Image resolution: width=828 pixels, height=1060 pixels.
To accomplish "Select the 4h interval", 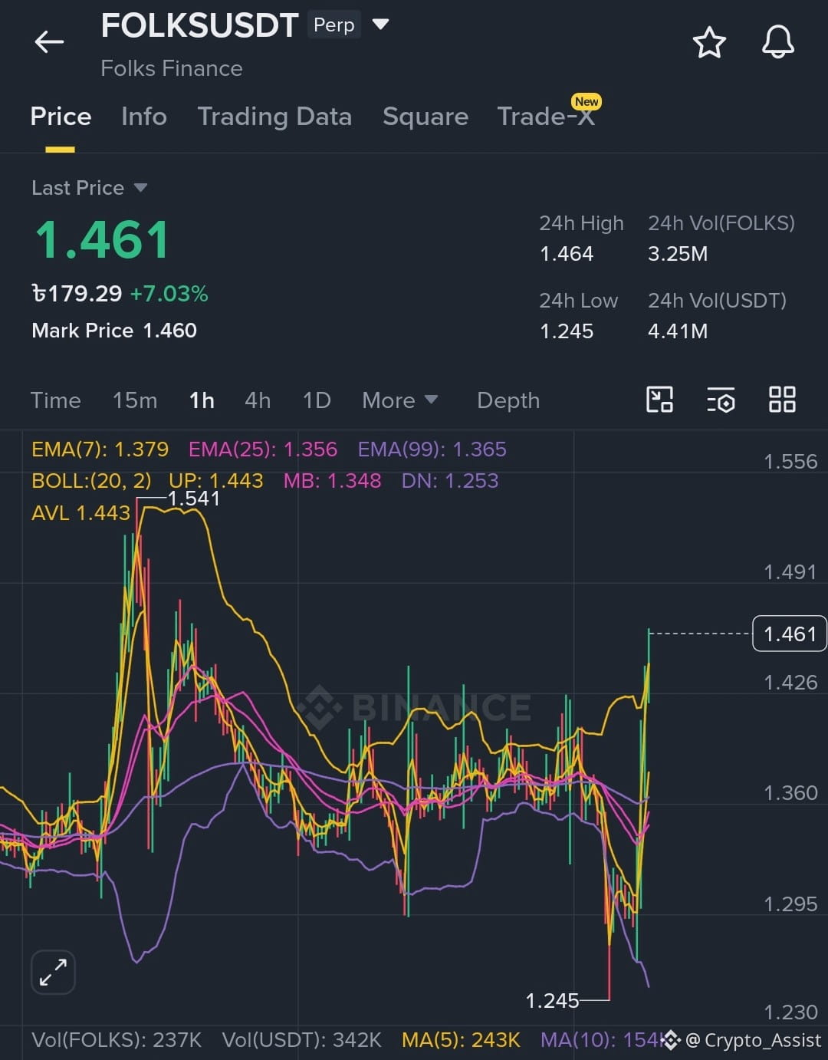I will point(258,400).
